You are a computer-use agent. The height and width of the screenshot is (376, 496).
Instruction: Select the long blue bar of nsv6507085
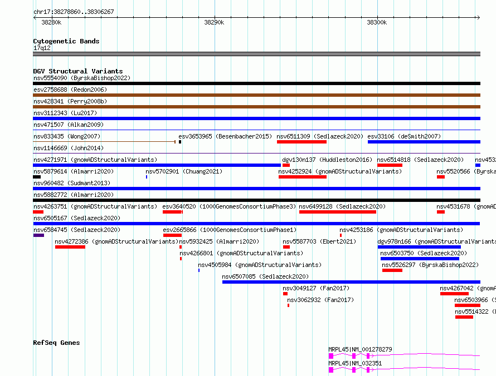click(x=351, y=282)
